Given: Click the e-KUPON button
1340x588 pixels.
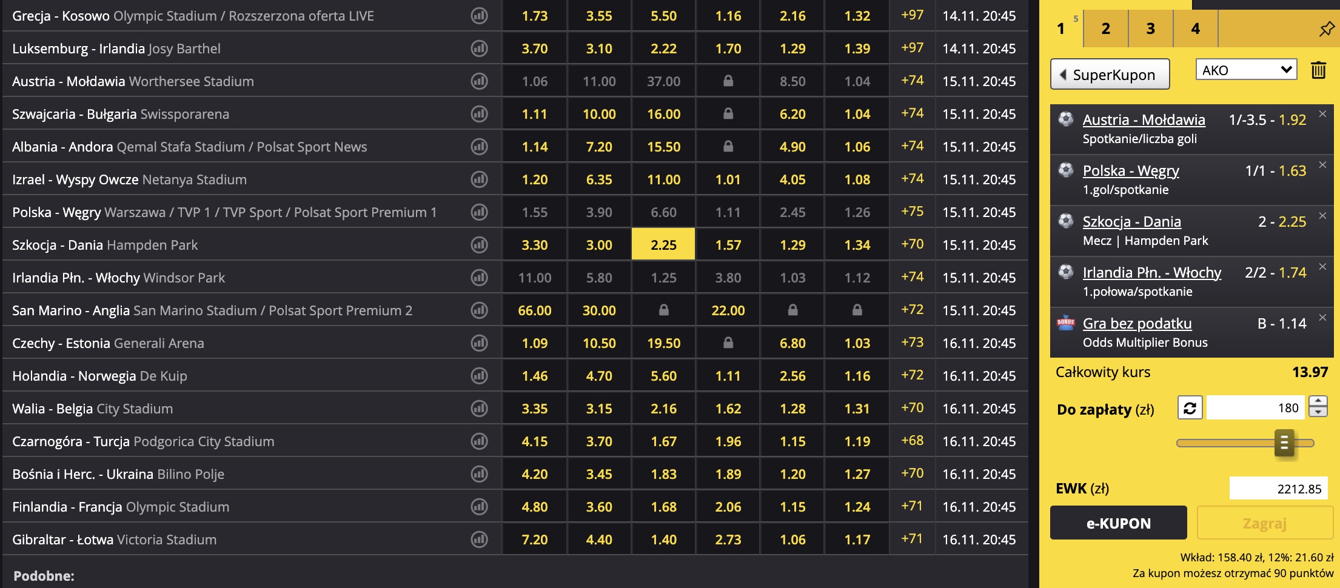Looking at the screenshot, I should coord(1118,523).
